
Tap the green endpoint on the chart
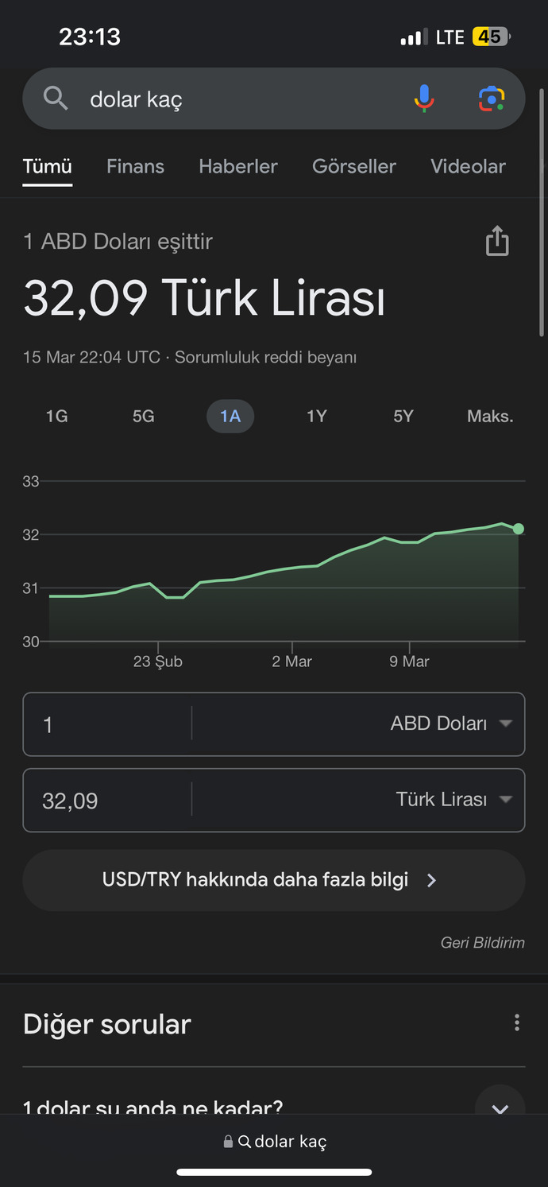pyautogui.click(x=519, y=529)
